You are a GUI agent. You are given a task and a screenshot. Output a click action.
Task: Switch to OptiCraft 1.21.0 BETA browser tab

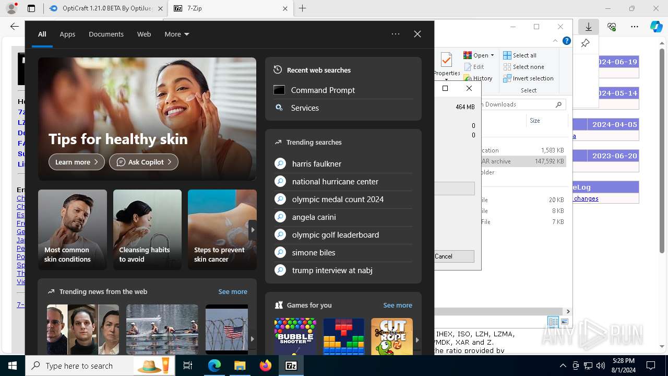click(106, 8)
